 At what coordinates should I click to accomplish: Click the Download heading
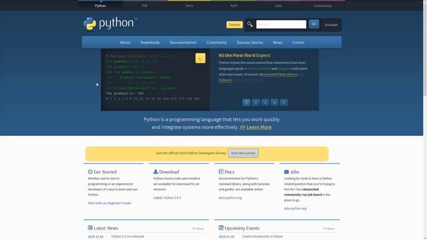pos(169,172)
